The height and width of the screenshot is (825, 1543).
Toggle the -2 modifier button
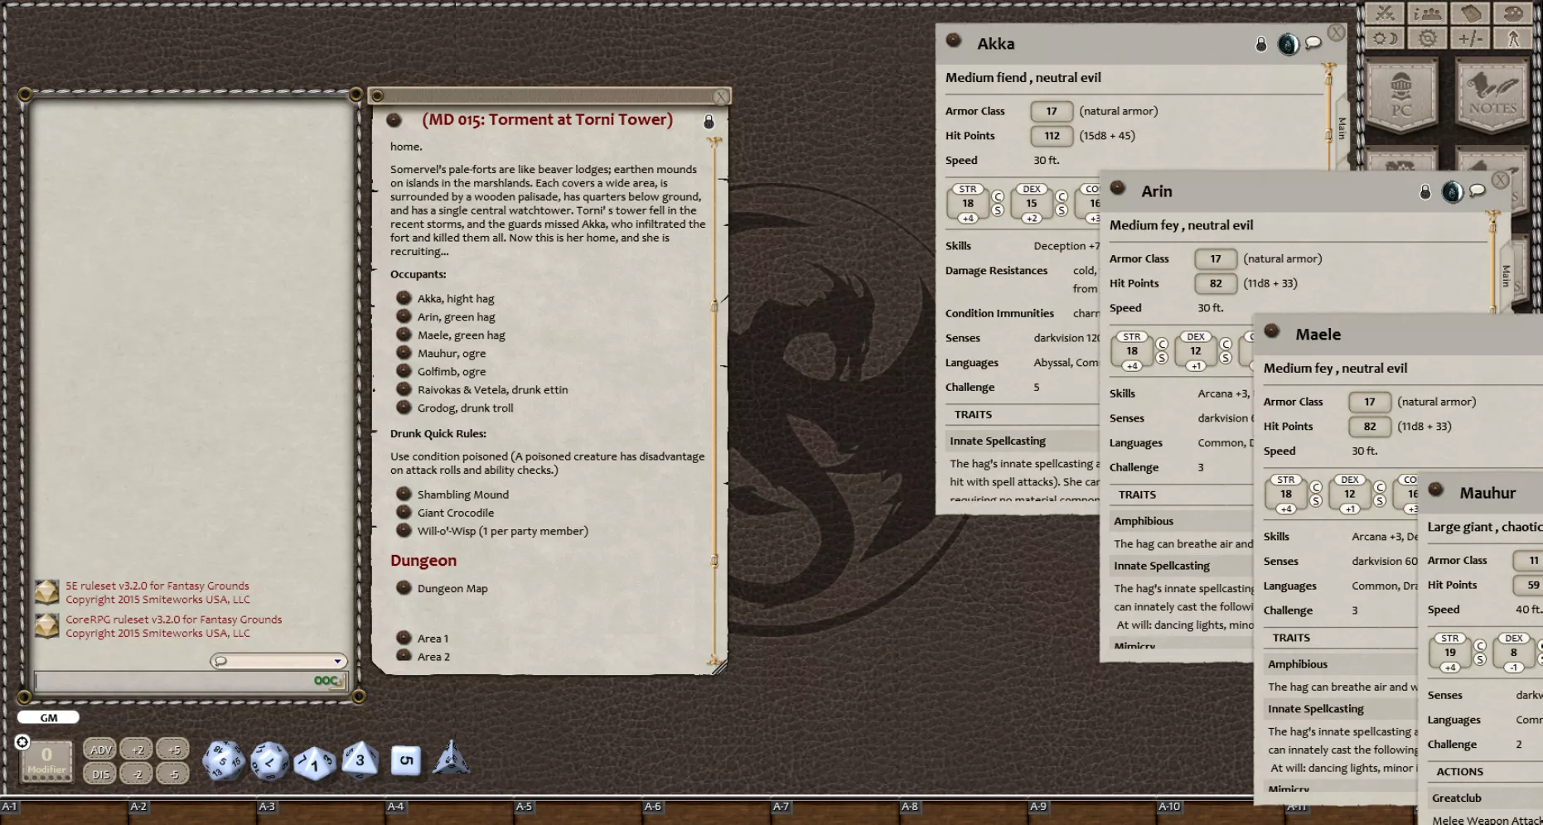pos(137,774)
